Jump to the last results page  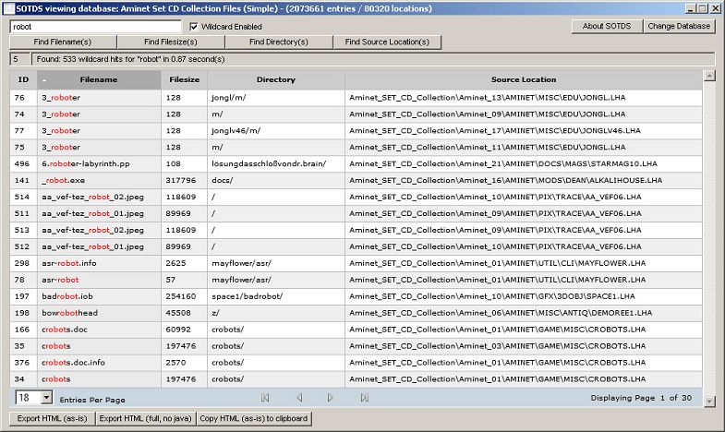point(364,398)
